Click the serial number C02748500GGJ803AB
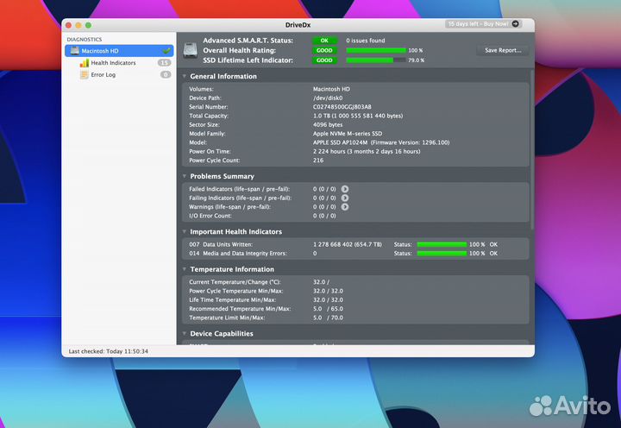 pos(342,107)
